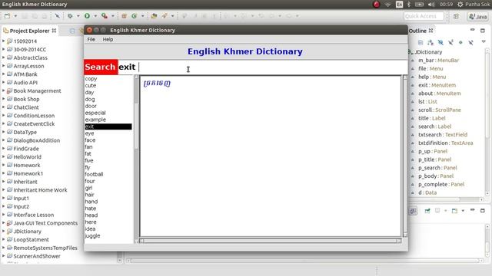Expand the ChatClient project

[x=3, y=107]
